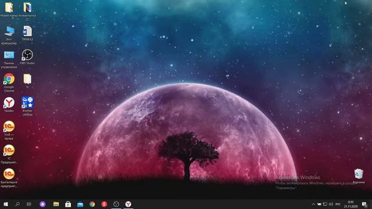Select the ПРИКАЗ Word document

coord(27,34)
